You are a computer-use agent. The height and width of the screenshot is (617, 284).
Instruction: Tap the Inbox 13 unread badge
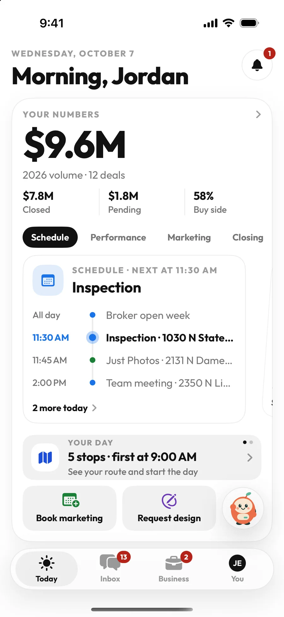tap(124, 557)
